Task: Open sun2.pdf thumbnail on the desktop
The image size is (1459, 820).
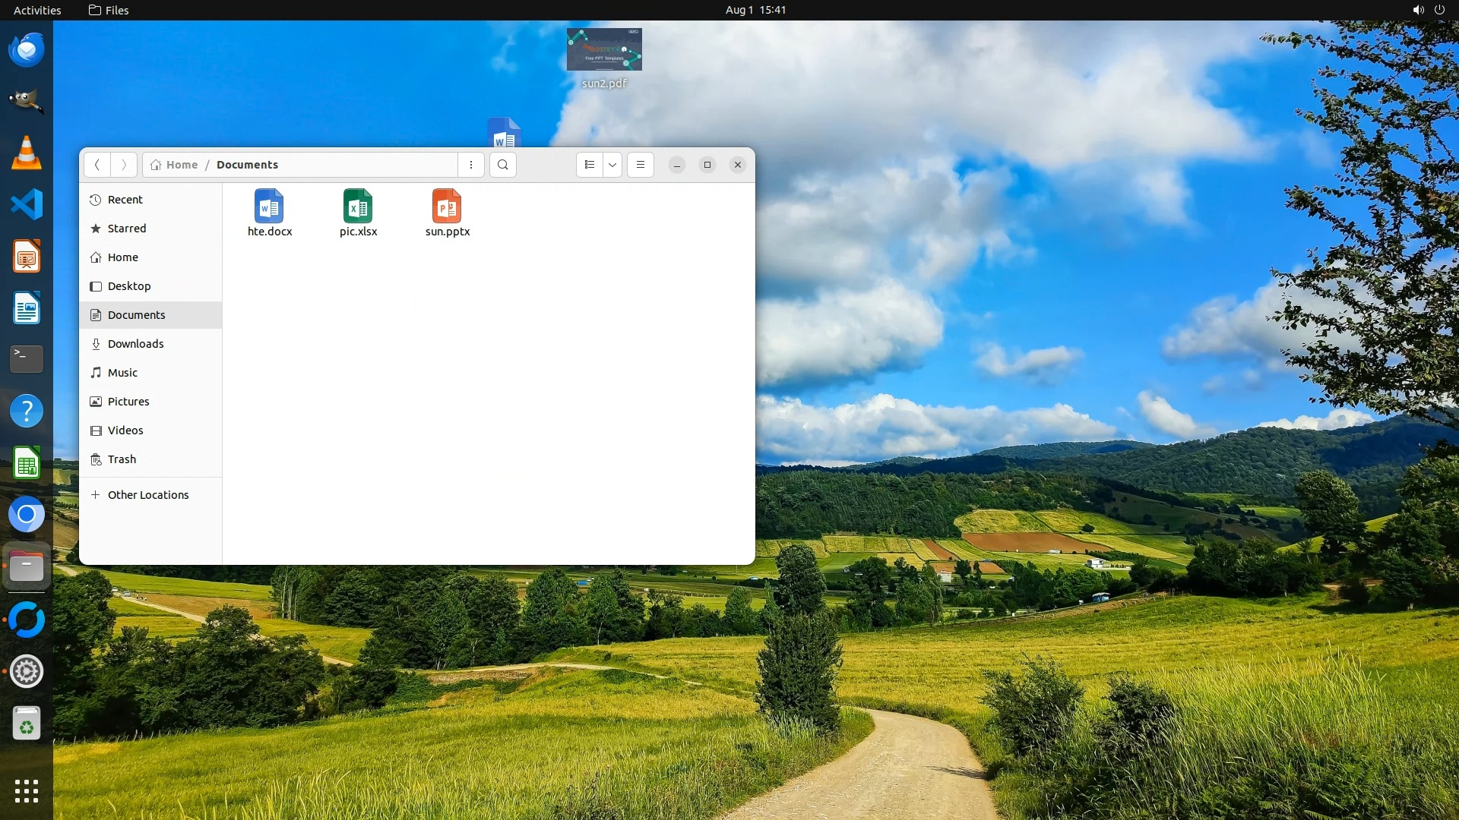Action: point(604,50)
